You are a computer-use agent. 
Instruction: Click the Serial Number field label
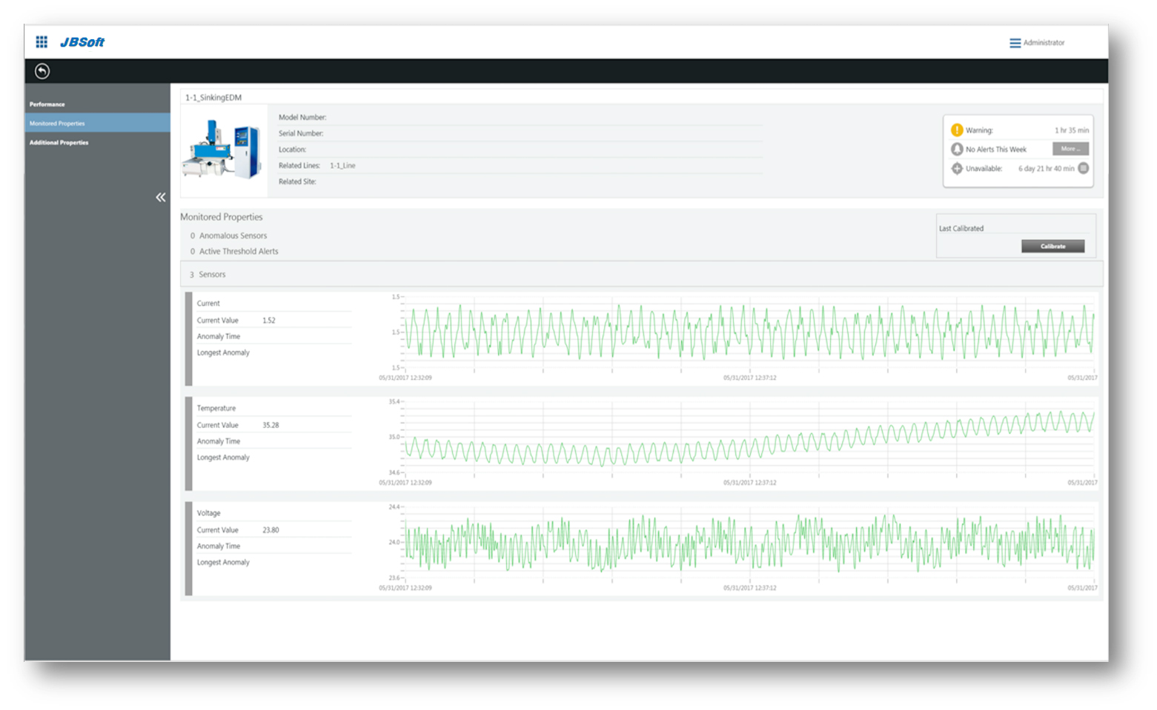(x=301, y=133)
